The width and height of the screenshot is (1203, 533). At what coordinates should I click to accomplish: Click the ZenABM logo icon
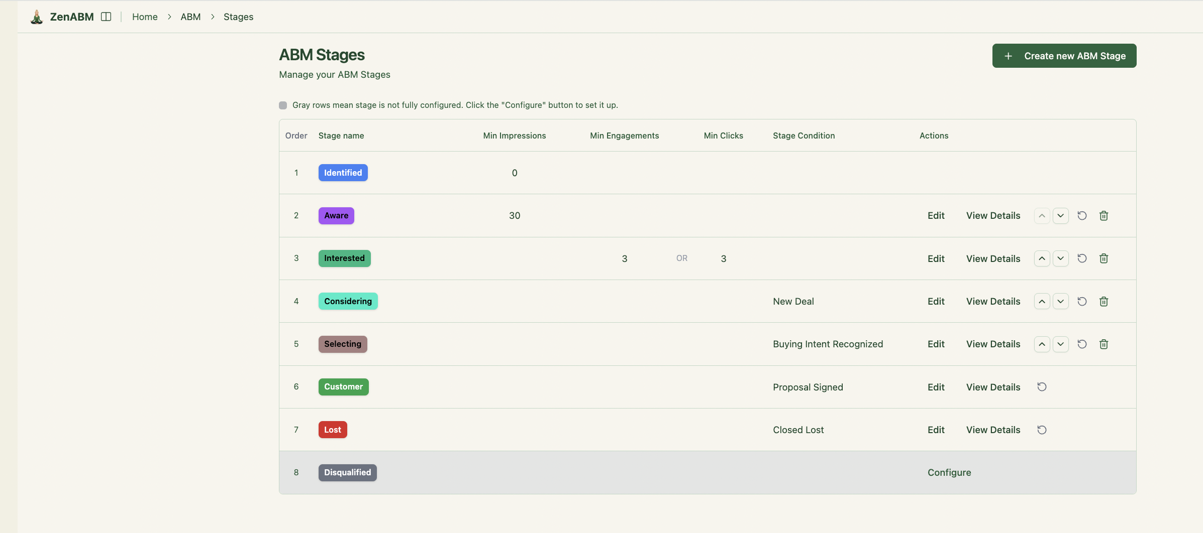[x=37, y=17]
